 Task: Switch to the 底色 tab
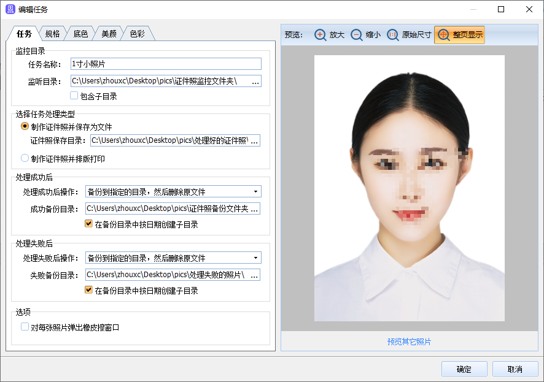(80, 34)
